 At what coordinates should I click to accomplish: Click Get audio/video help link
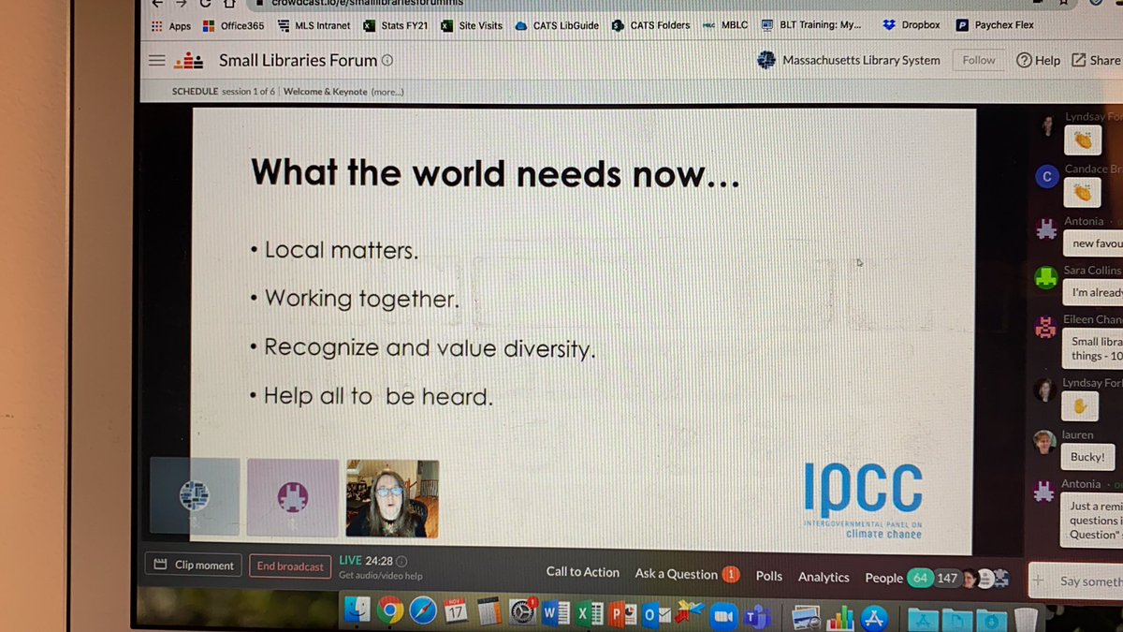coord(380,576)
